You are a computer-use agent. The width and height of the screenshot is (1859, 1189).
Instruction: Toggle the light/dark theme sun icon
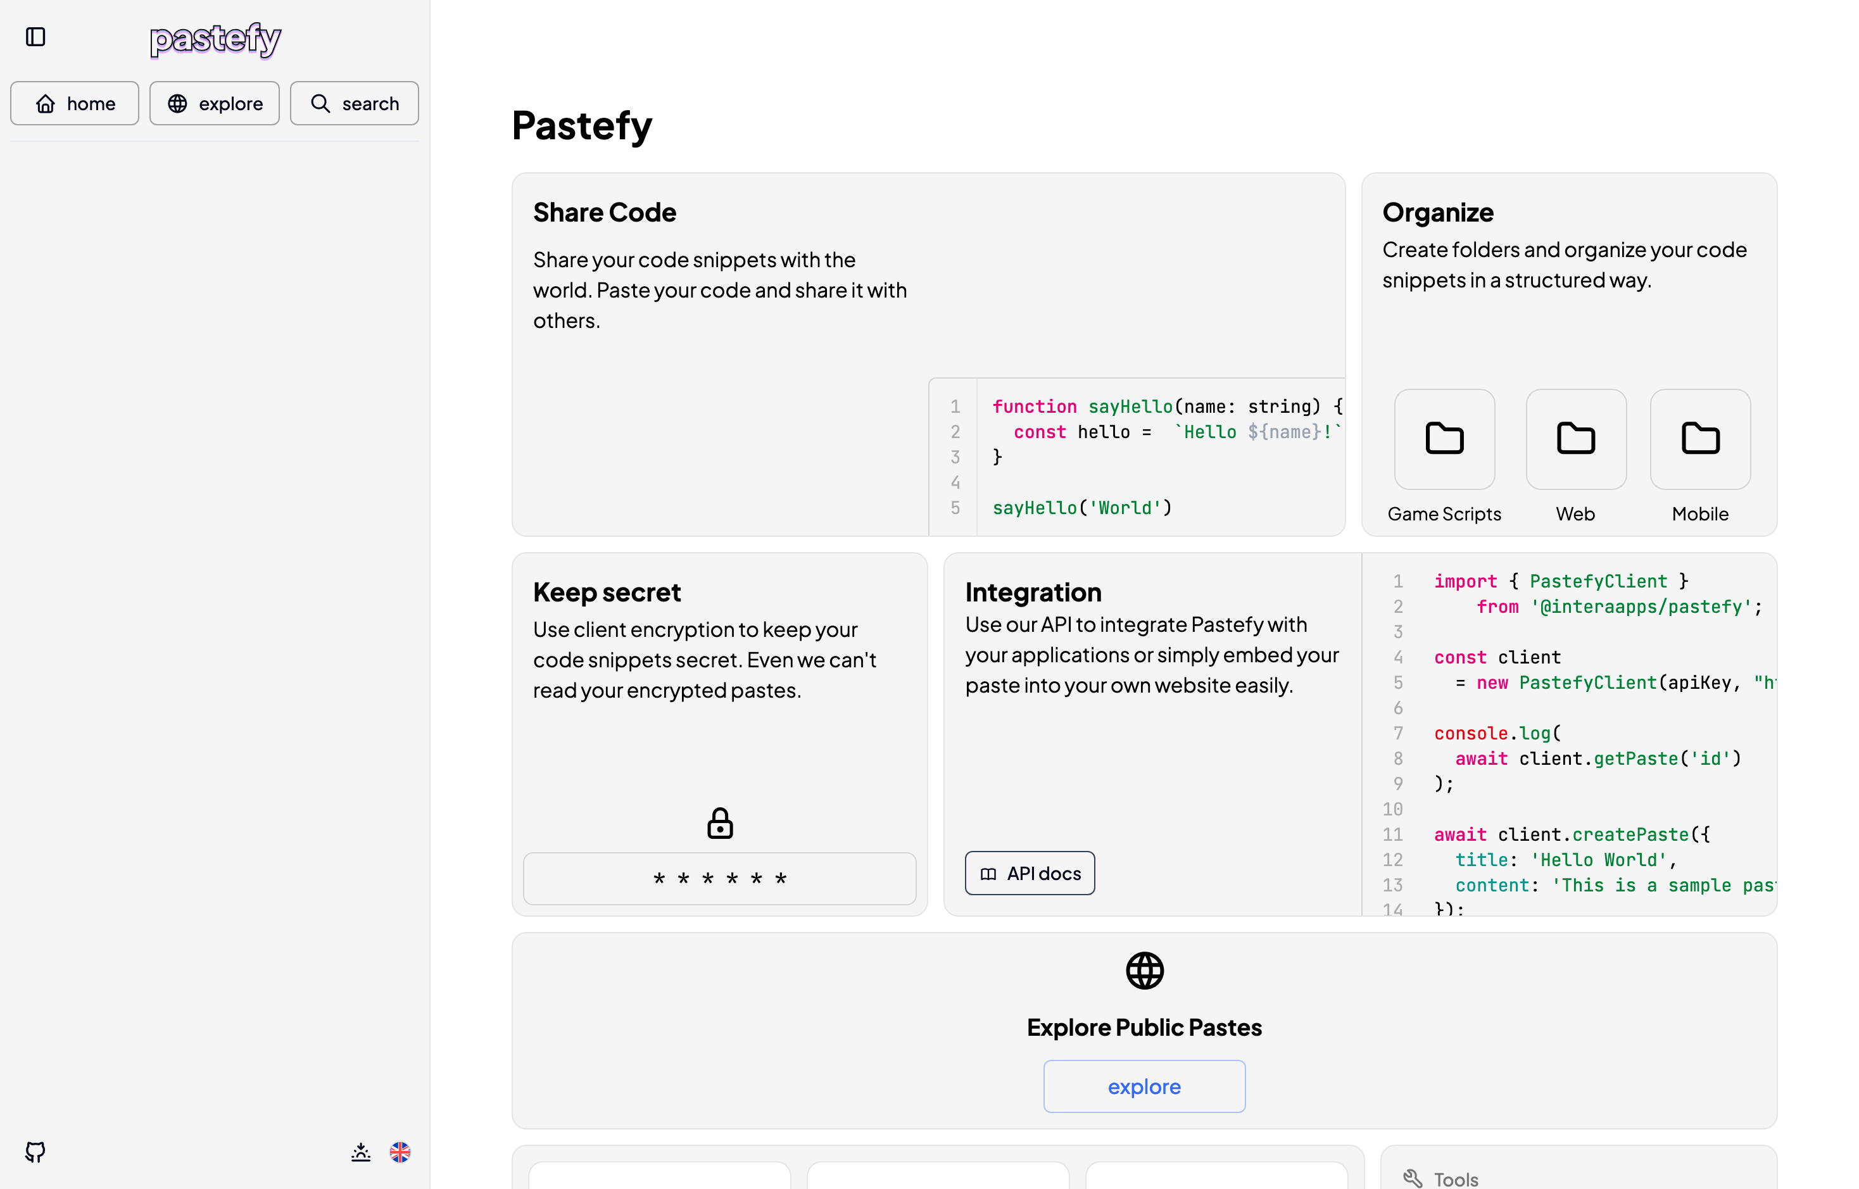point(360,1152)
